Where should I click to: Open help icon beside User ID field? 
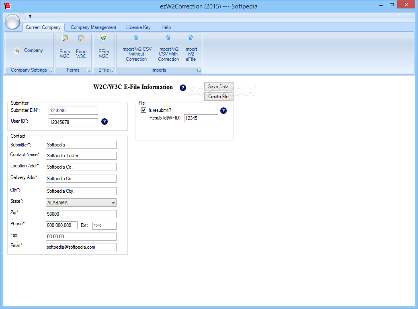pyautogui.click(x=104, y=122)
